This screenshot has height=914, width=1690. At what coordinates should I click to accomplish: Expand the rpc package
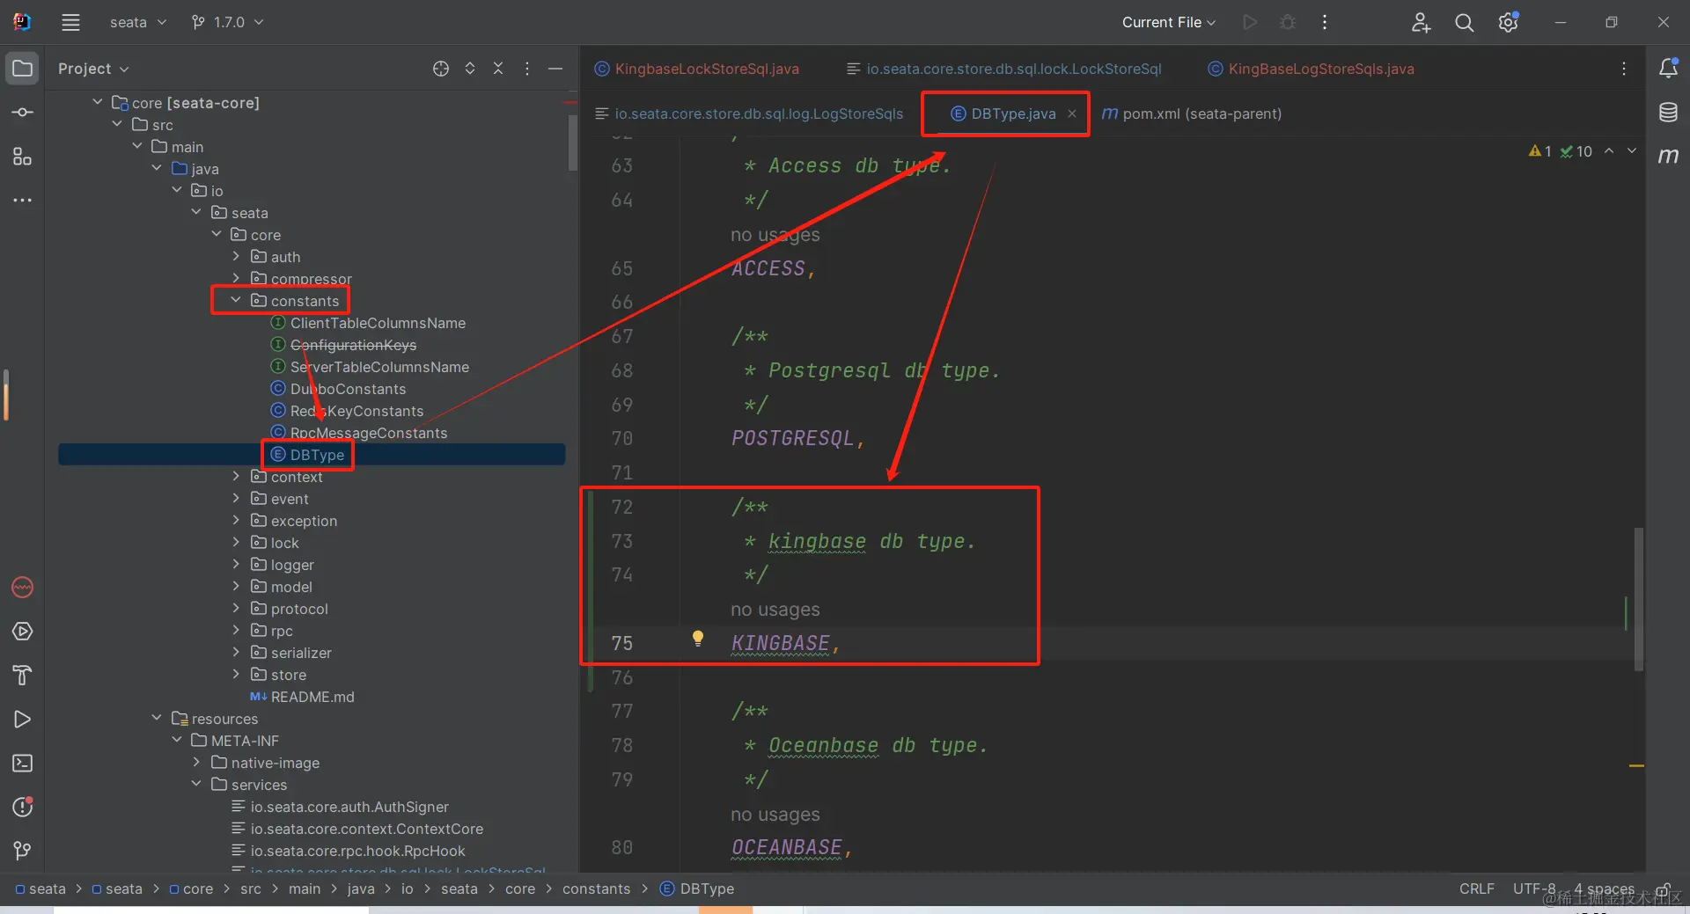pos(236,630)
